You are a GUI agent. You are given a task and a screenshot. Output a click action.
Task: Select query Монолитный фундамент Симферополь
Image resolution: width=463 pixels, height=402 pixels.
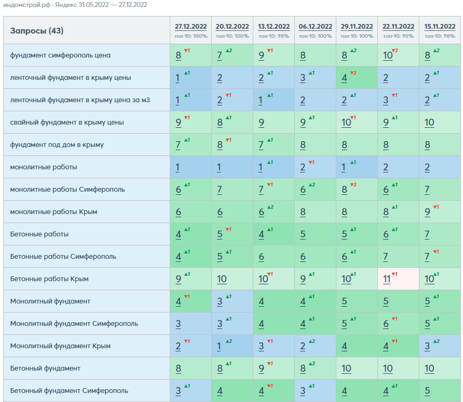pos(74,323)
